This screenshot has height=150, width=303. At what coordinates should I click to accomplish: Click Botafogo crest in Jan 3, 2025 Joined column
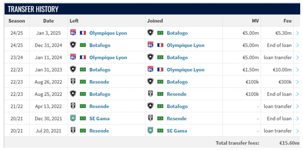pos(150,33)
